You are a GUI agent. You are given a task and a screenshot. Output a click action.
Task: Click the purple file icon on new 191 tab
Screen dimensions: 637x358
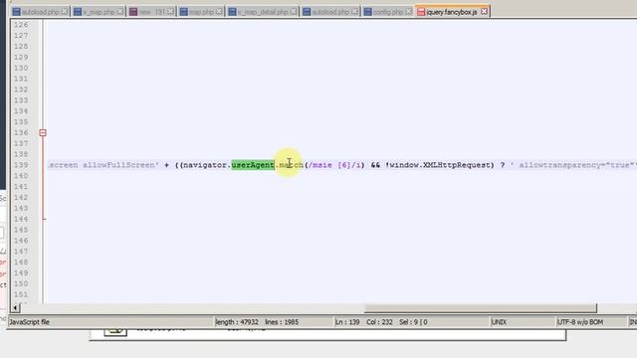click(132, 12)
